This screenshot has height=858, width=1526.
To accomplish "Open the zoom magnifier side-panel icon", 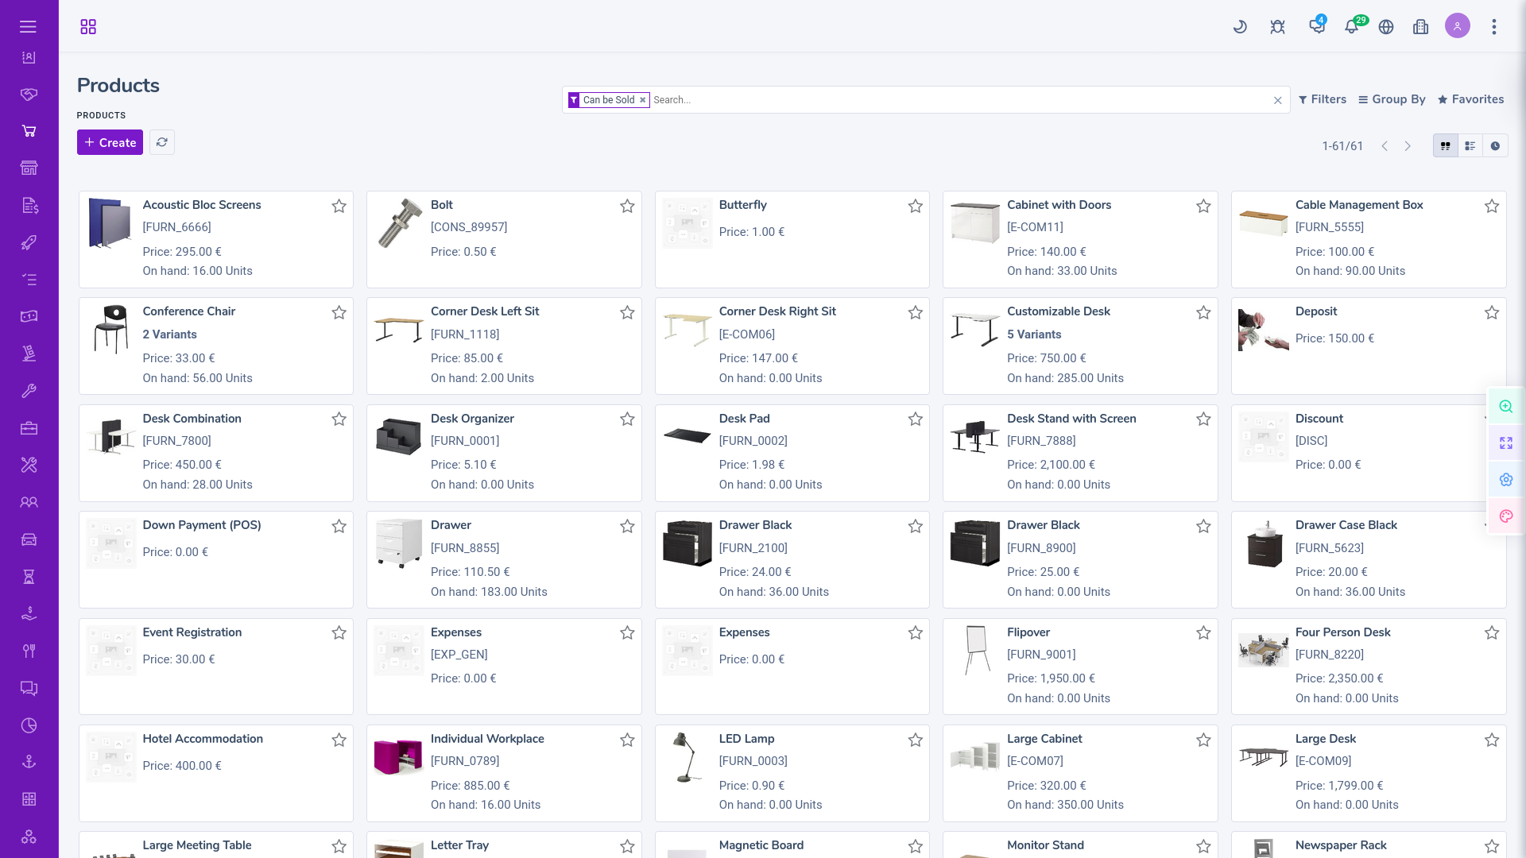I will click(1505, 407).
